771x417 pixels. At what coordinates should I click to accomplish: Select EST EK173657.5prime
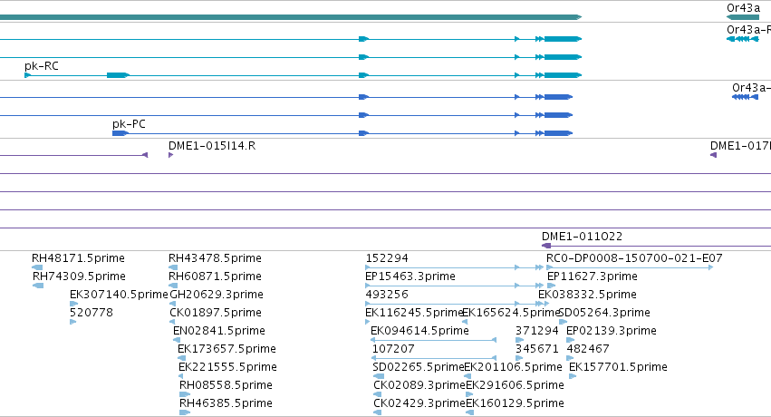pos(226,349)
